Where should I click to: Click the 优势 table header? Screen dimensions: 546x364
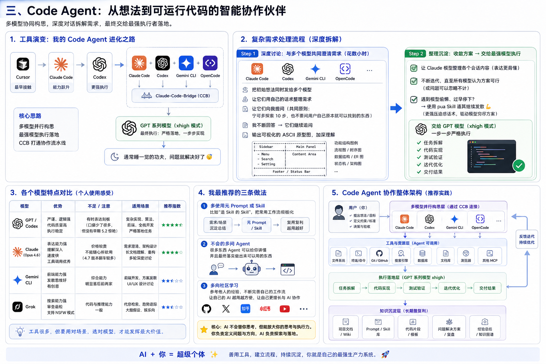(58, 206)
